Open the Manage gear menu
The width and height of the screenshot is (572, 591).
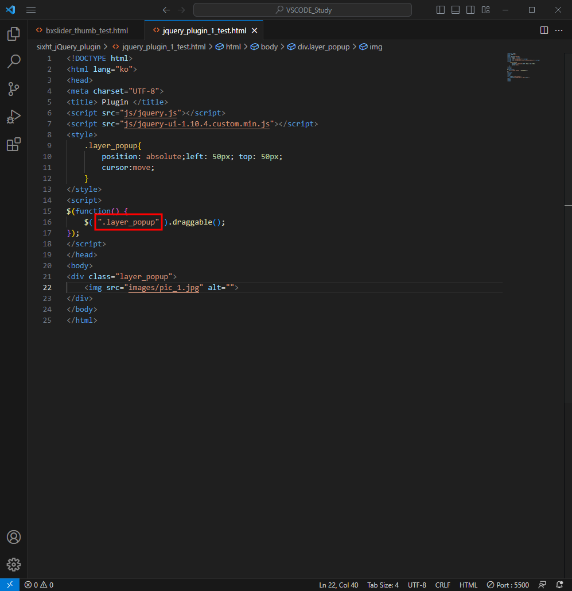click(14, 564)
